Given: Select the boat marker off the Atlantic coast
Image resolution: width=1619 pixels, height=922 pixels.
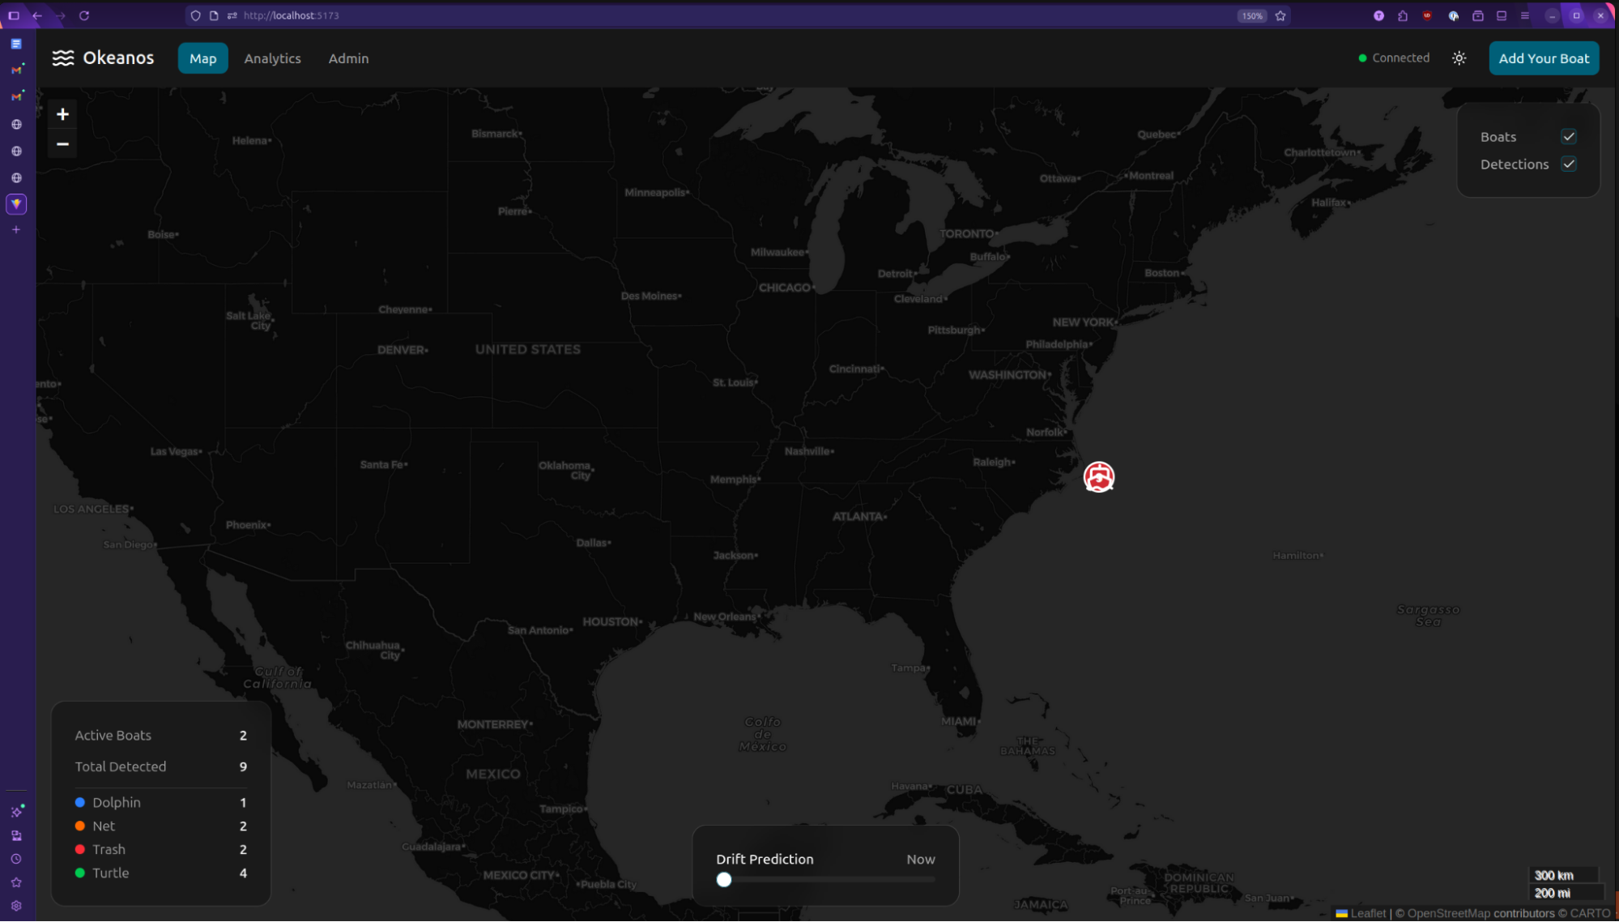Looking at the screenshot, I should [1098, 477].
